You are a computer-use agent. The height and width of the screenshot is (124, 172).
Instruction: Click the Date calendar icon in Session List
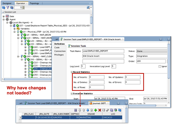click(x=7, y=16)
